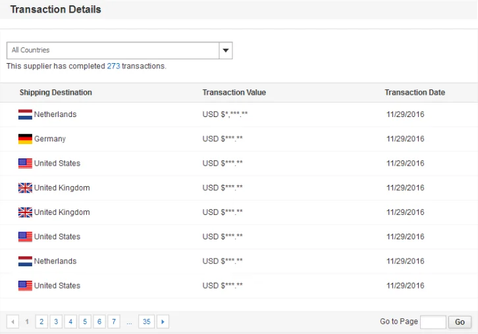The height and width of the screenshot is (334, 478).
Task: Jump to page 4
Action: tap(70, 322)
